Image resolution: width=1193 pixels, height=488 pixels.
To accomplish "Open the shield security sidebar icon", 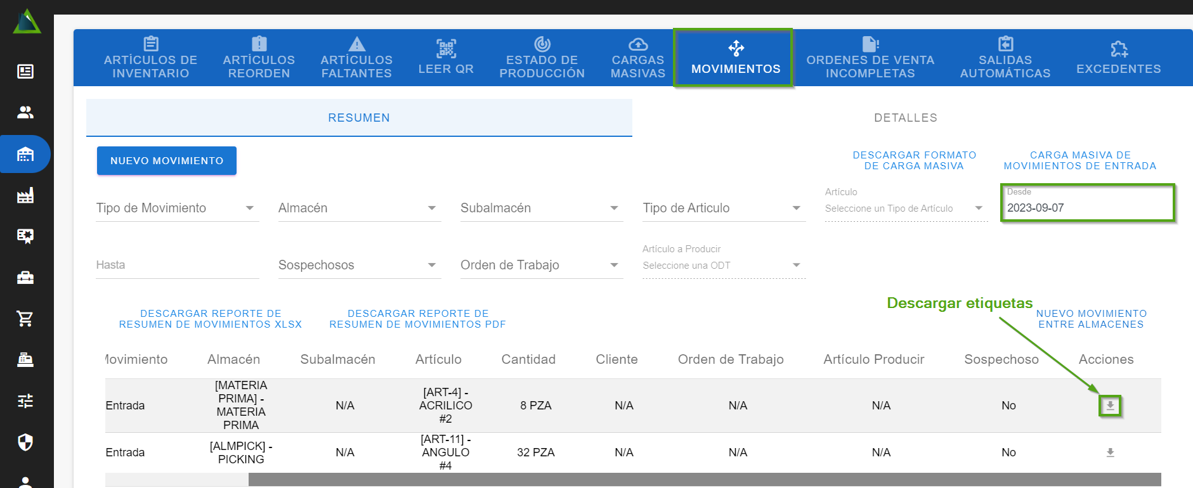I will pos(25,442).
